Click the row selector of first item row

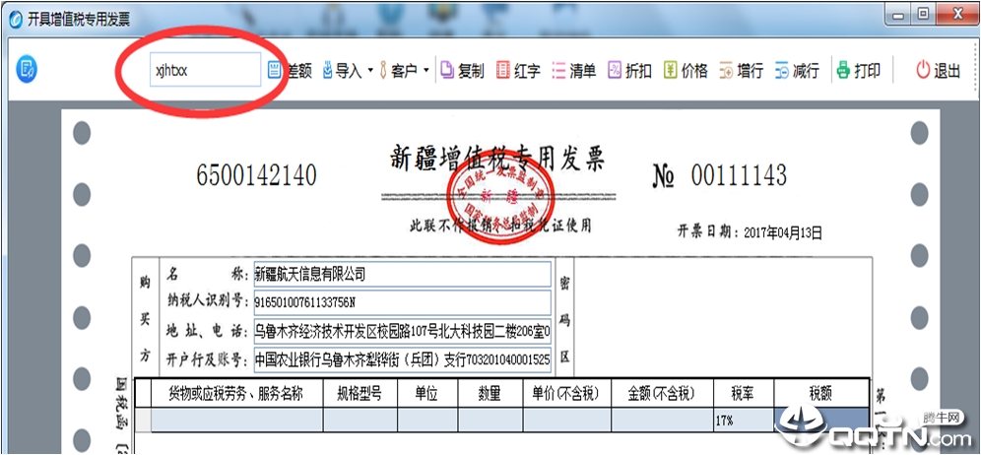coord(143,420)
